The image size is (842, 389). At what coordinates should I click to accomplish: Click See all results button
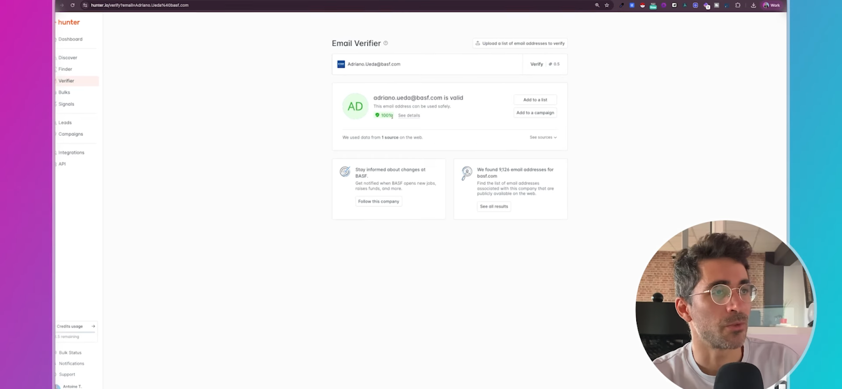(x=494, y=206)
